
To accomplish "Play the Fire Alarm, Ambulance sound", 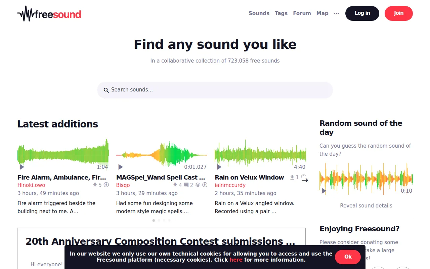I will tap(22, 167).
